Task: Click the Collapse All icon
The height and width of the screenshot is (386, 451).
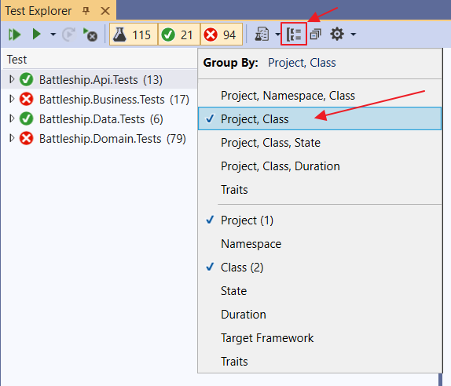Action: point(316,35)
